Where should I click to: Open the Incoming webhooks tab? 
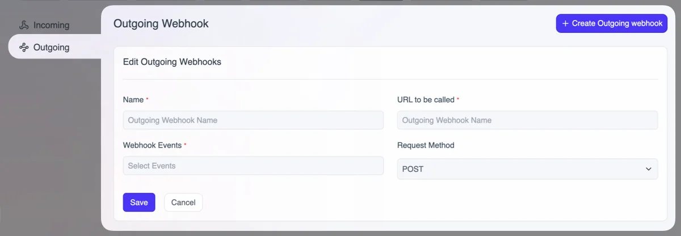pyautogui.click(x=51, y=25)
